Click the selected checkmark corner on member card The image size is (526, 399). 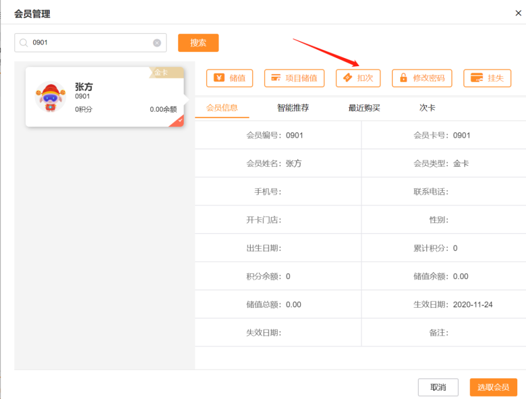pos(178,122)
